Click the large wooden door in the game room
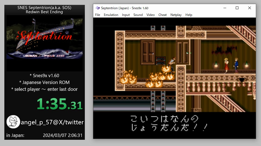The width and height of the screenshot is (261, 146). 148,52
